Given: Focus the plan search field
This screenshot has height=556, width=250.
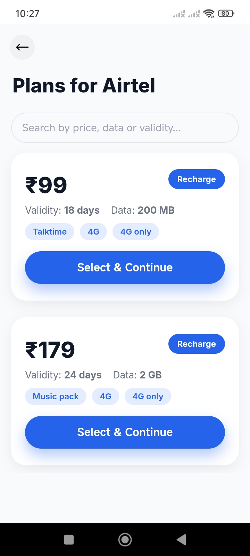Looking at the screenshot, I should click(x=125, y=128).
